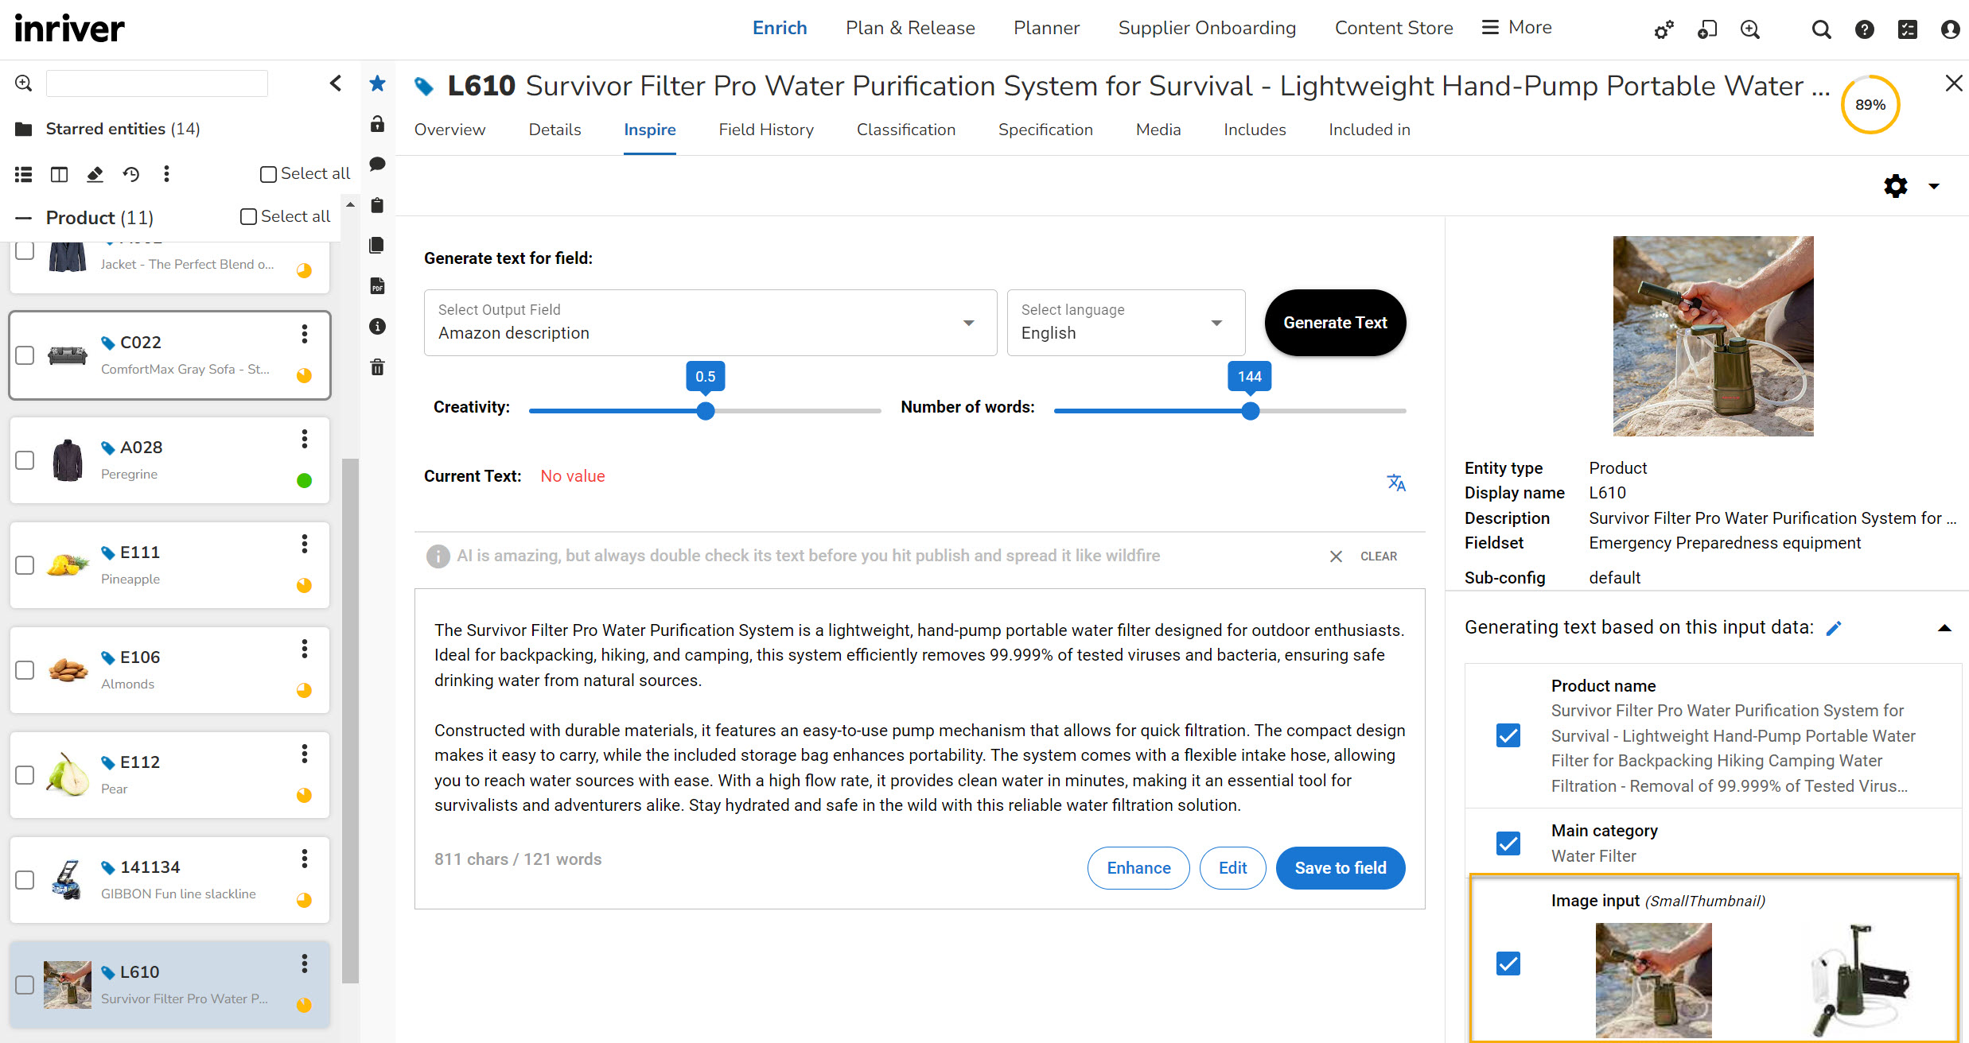Click the eraser icon in left toolbar
This screenshot has height=1043, width=1969.
point(95,174)
